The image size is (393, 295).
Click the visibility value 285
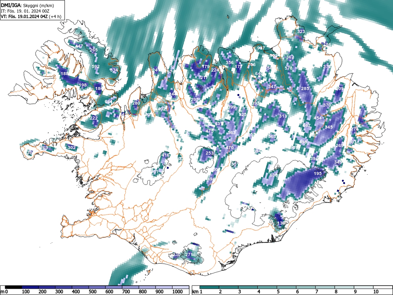coord(305,88)
